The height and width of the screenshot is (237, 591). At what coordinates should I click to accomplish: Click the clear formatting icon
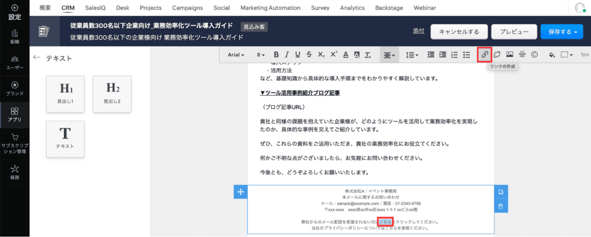coord(368,55)
